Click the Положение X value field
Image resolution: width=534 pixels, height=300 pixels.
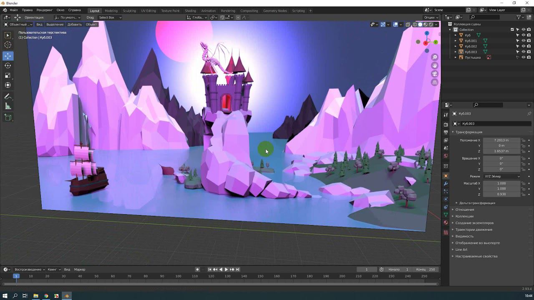502,140
